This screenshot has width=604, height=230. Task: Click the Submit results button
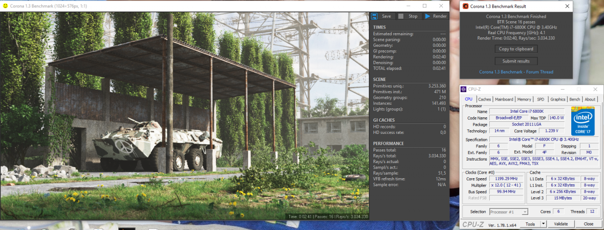(516, 61)
